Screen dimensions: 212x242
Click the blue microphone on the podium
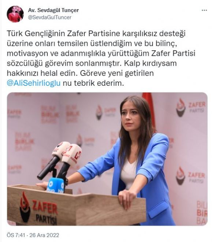[x=55, y=185]
